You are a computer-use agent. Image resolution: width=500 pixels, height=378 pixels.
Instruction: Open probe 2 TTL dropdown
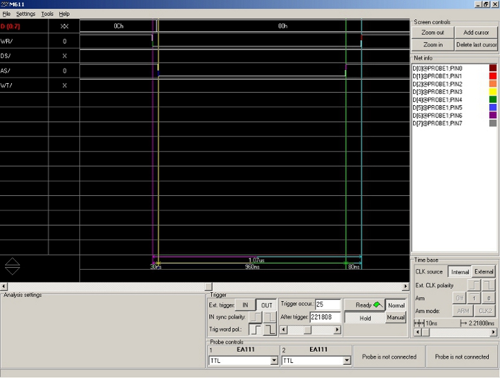tap(347, 360)
